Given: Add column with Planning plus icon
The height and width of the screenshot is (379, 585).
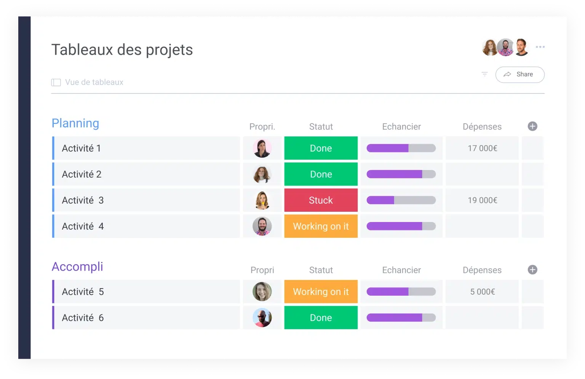Looking at the screenshot, I should click(532, 126).
